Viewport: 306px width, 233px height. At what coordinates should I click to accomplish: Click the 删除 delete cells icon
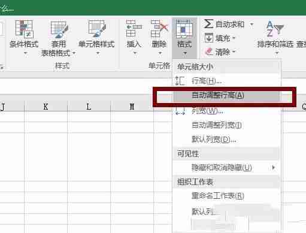coord(159,29)
